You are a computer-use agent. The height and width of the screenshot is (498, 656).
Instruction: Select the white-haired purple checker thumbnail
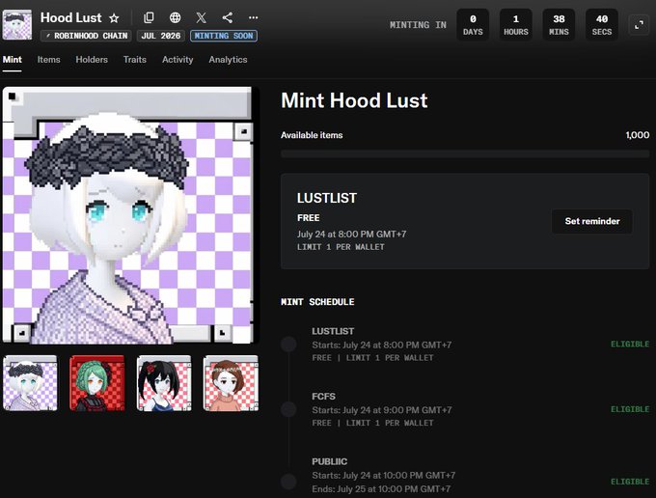[30, 383]
